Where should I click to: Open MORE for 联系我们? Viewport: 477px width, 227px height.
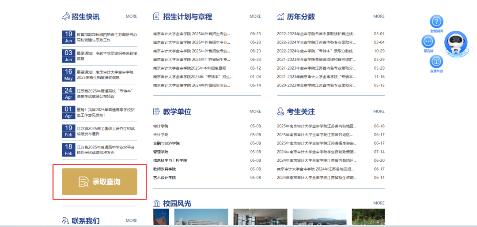tap(132, 221)
